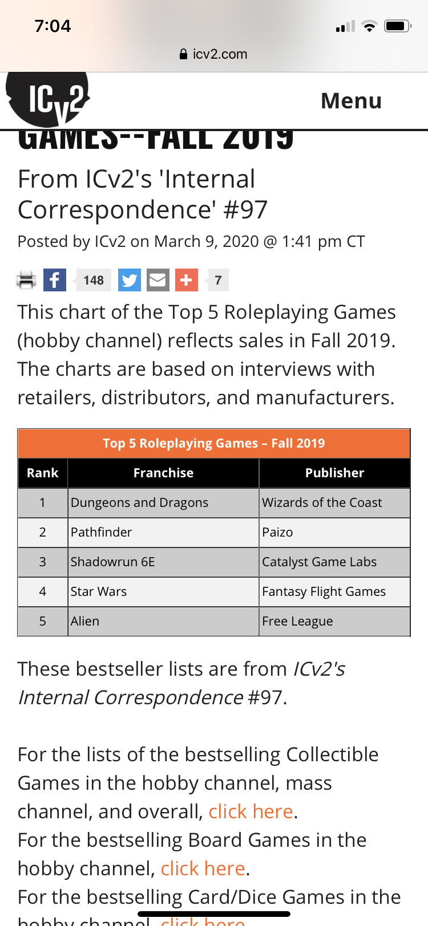Tap the padlock icon beside icv2.com

tap(183, 54)
